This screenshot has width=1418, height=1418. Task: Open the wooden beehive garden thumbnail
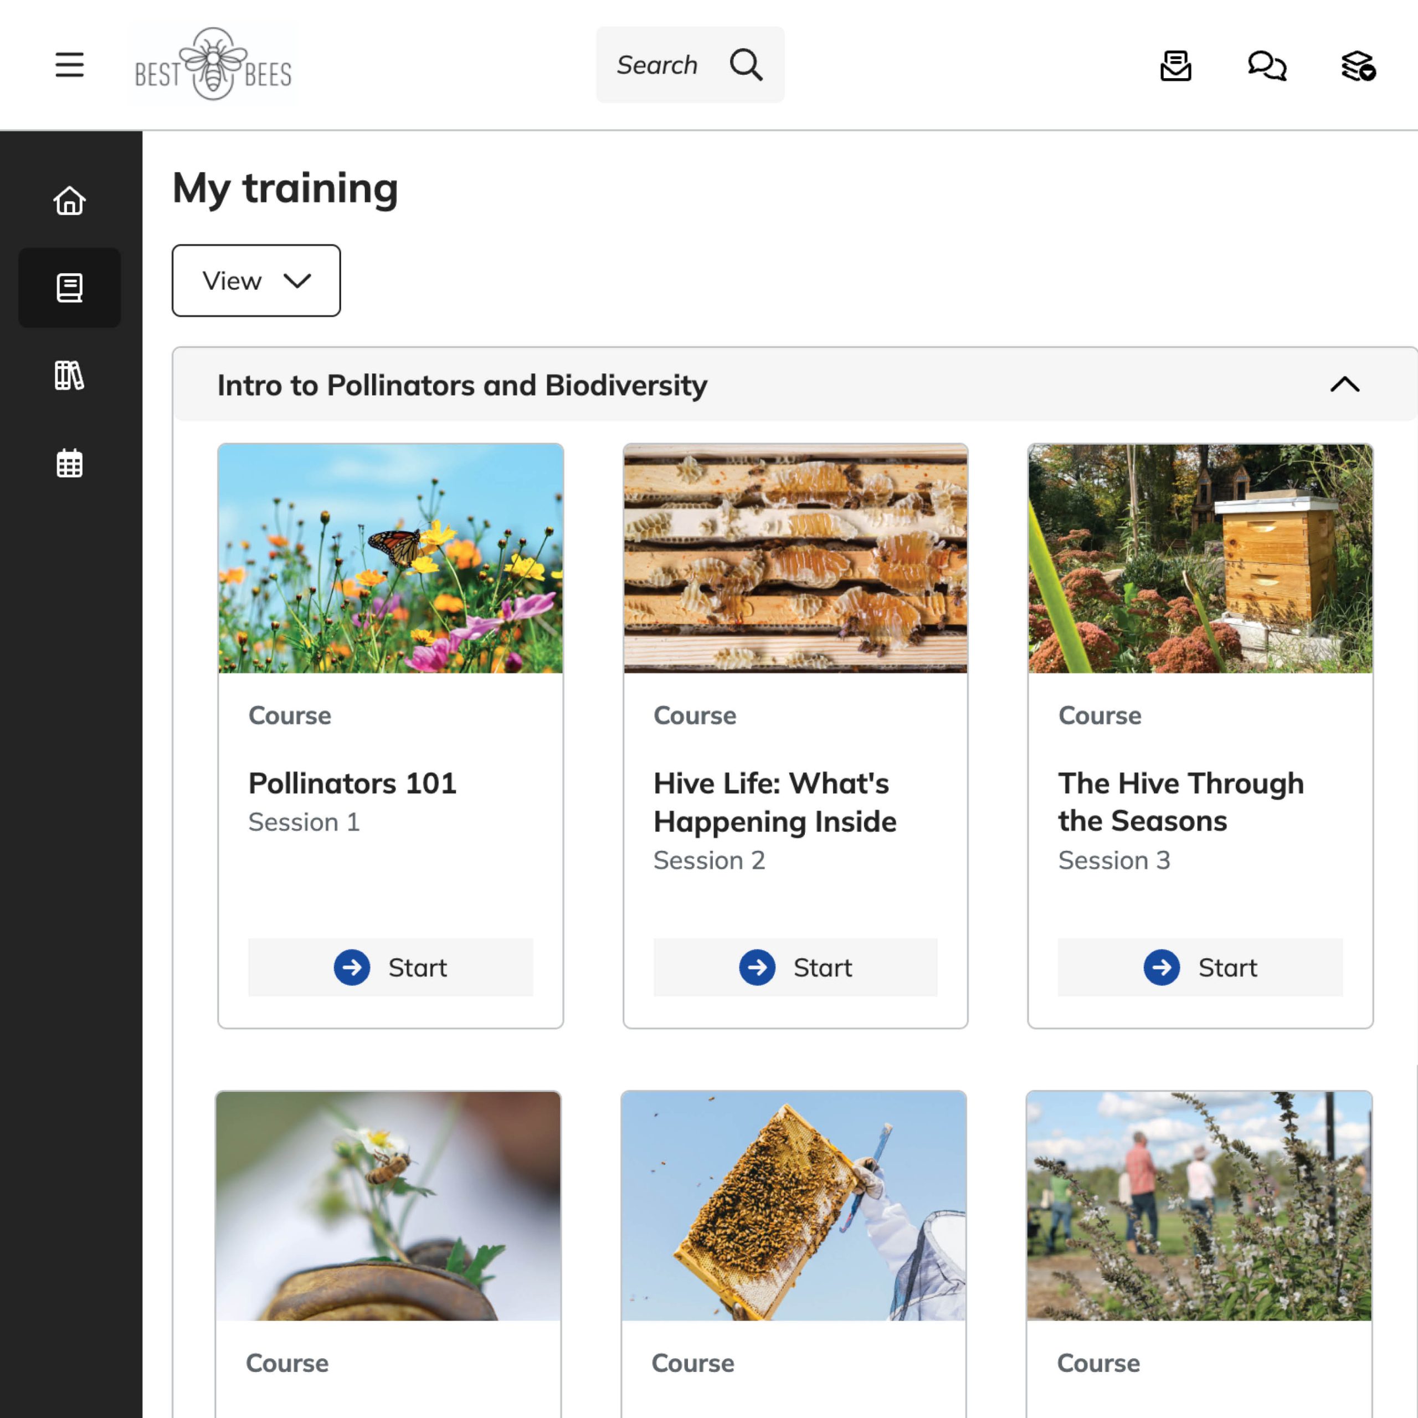click(1200, 558)
